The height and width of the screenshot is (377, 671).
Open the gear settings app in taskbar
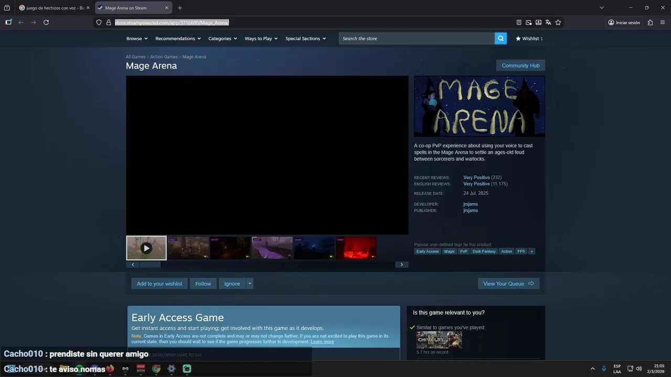[x=171, y=369]
